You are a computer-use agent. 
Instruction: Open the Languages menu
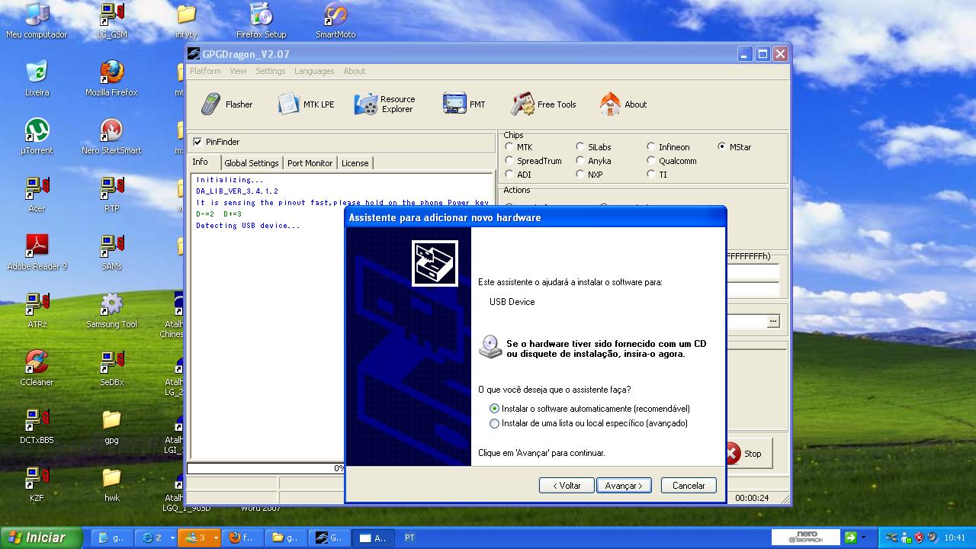click(x=314, y=71)
